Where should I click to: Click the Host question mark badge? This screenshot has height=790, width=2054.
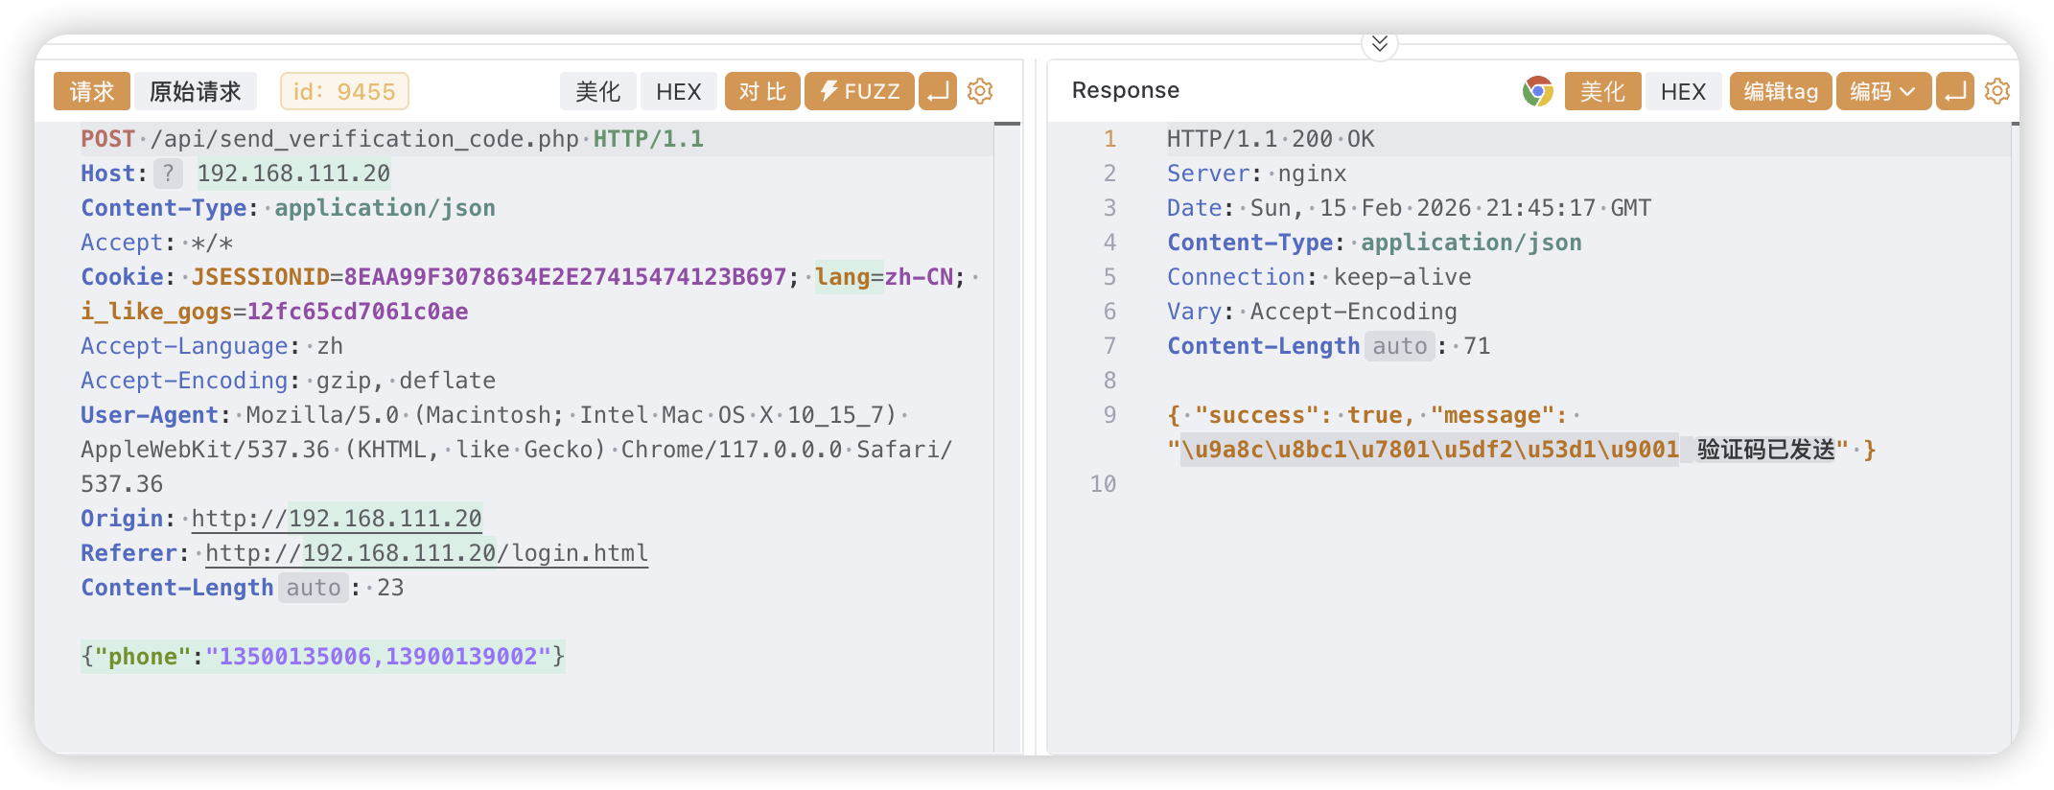click(168, 174)
